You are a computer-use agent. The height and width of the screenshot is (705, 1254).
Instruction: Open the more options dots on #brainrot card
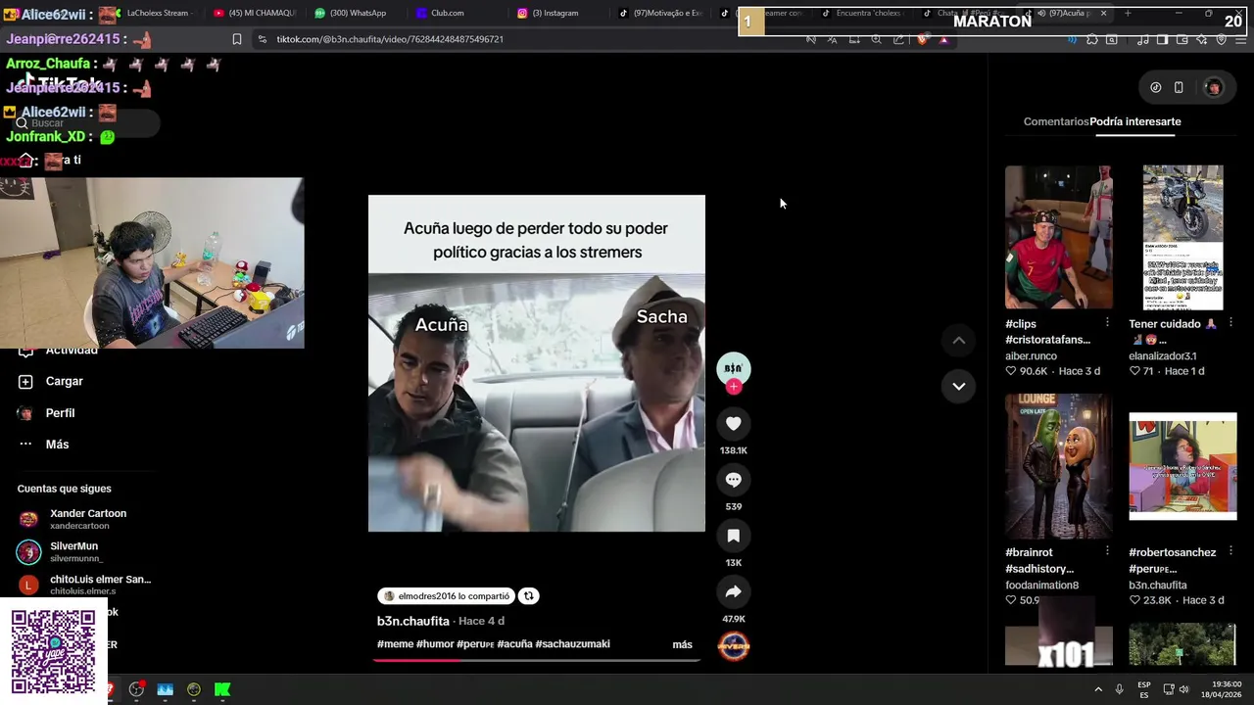pyautogui.click(x=1107, y=552)
